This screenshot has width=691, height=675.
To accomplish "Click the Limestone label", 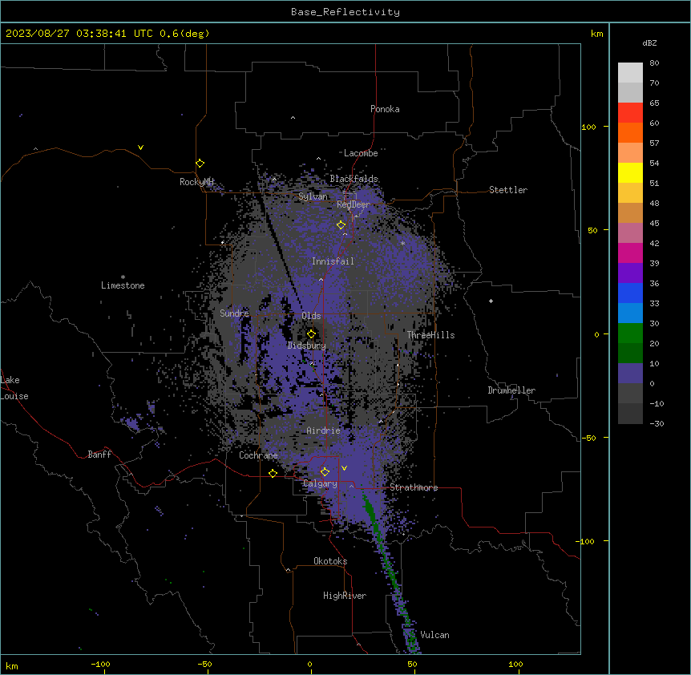I will [123, 285].
